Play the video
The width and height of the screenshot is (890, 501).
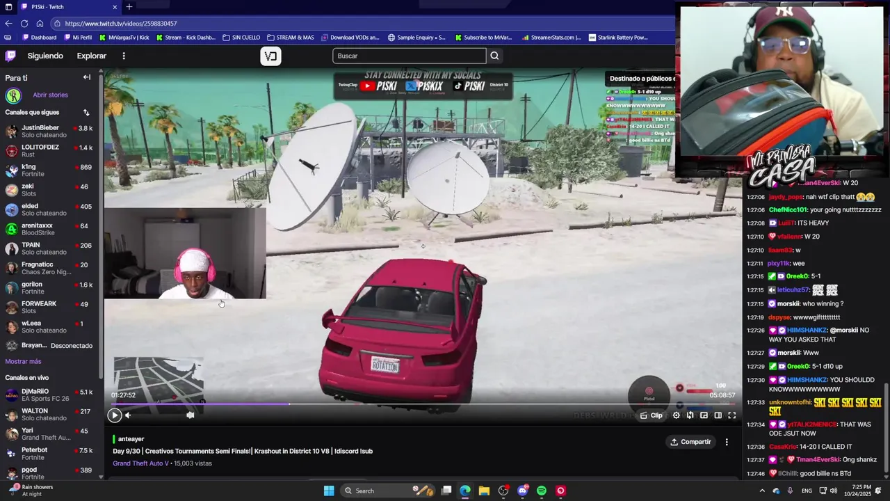(115, 415)
